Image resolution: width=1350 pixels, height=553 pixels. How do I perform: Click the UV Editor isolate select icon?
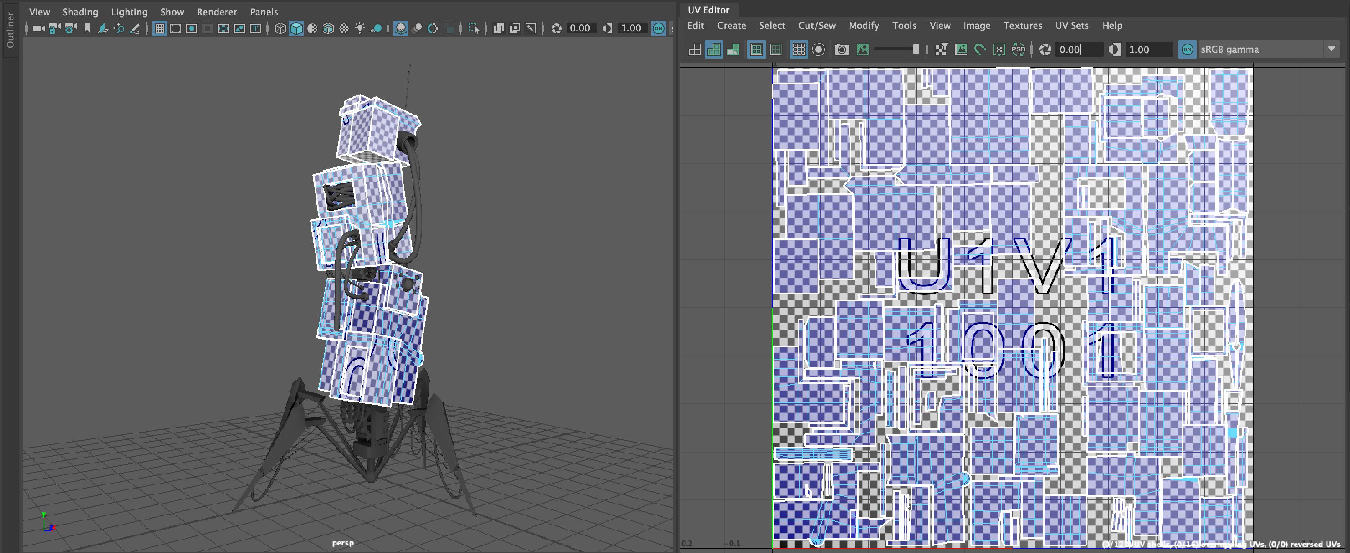pyautogui.click(x=818, y=50)
